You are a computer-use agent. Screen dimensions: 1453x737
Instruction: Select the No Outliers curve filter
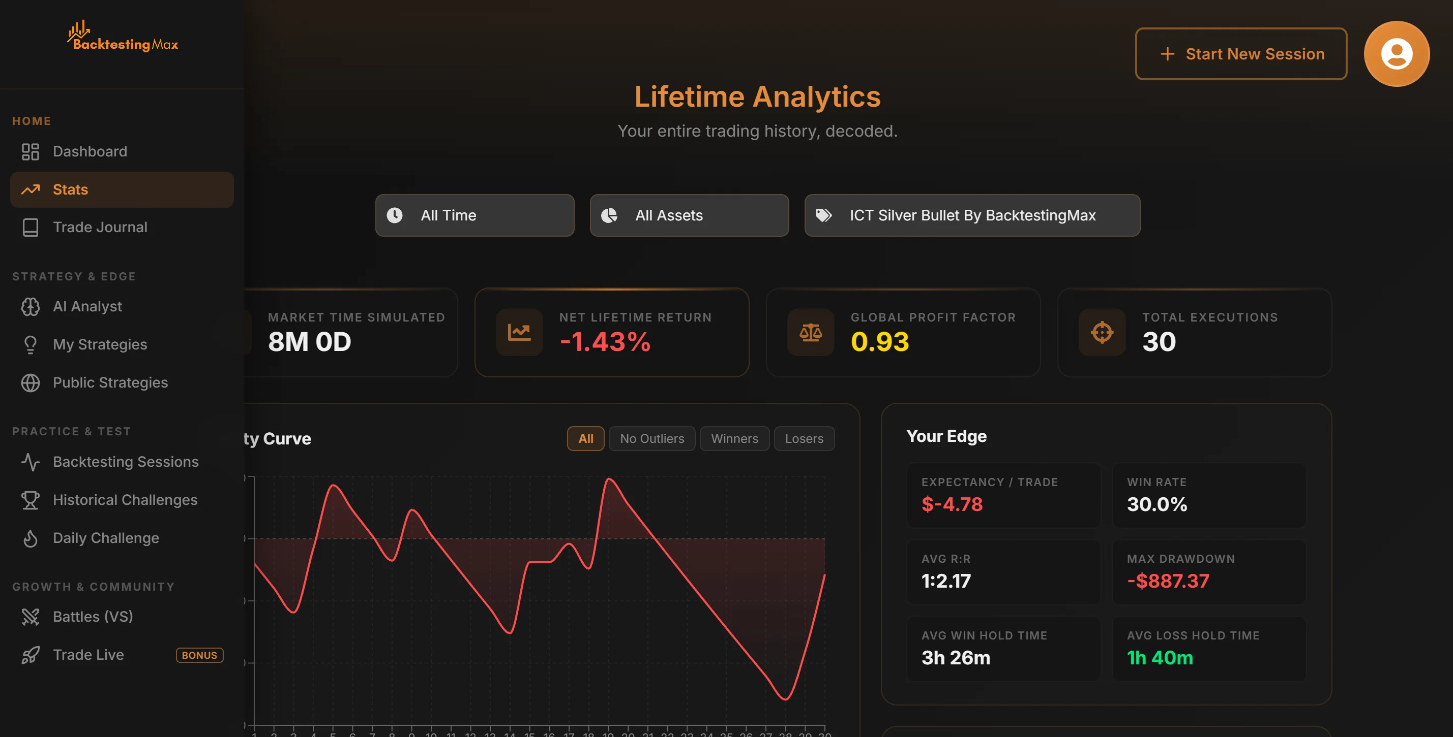pos(652,438)
